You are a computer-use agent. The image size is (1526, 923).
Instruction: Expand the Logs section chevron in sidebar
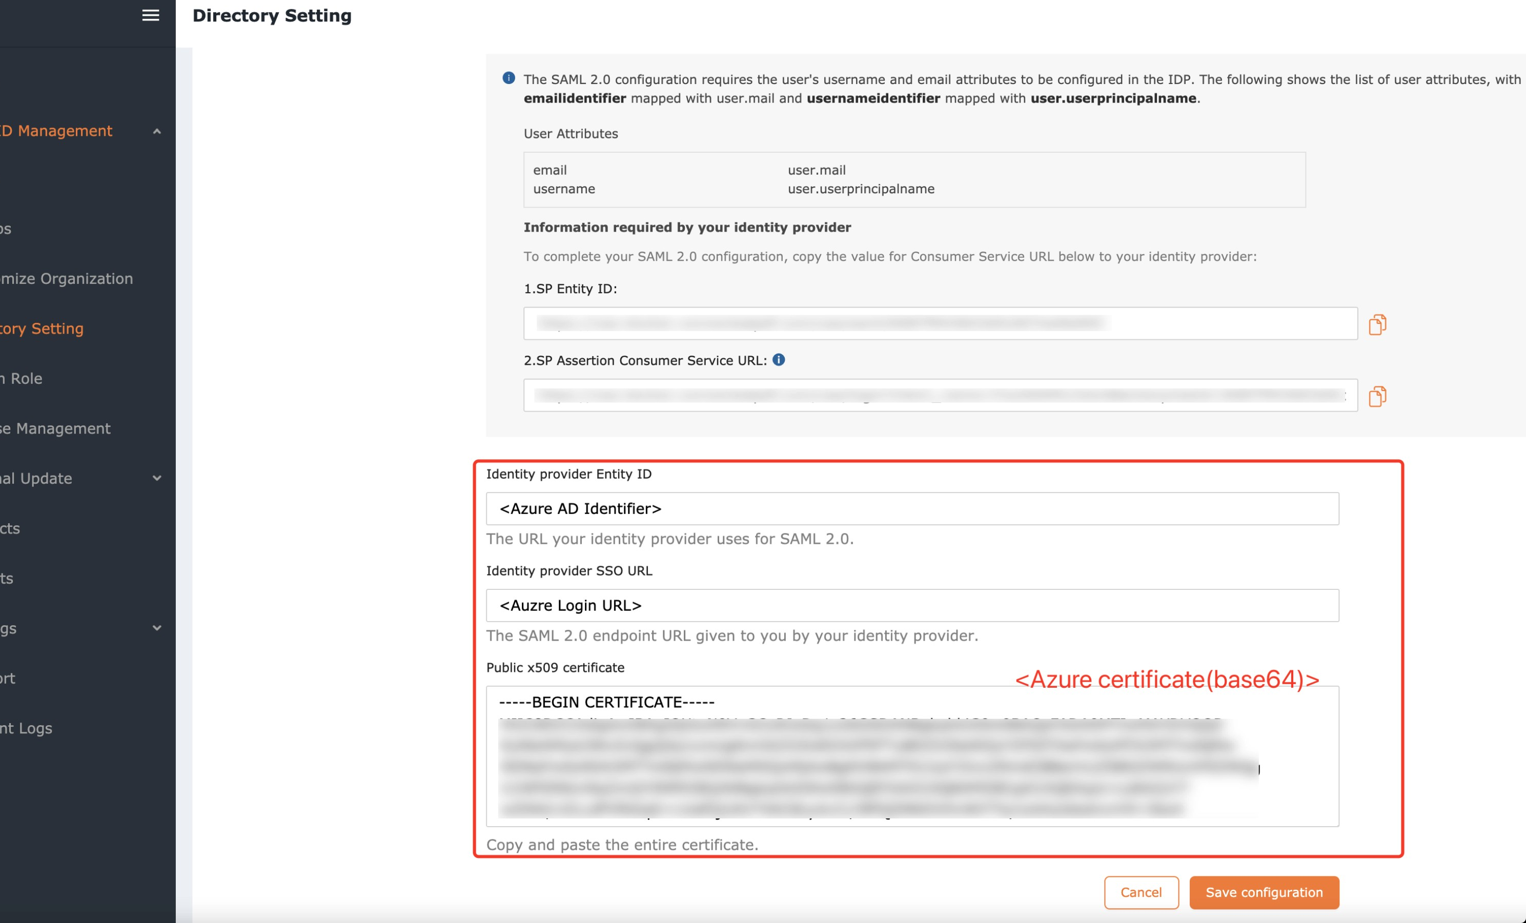156,628
